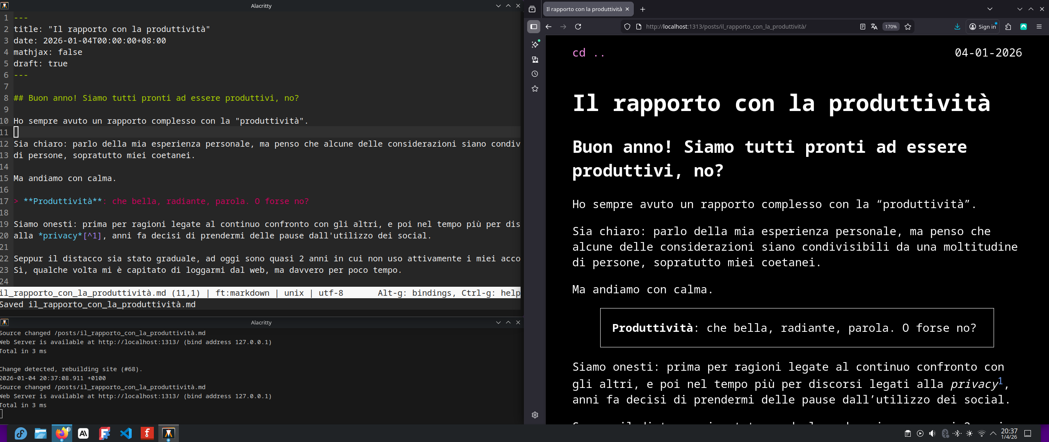Open the Downloads panel in the toolbar
Screen dimensions: 1049x442
tap(957, 26)
